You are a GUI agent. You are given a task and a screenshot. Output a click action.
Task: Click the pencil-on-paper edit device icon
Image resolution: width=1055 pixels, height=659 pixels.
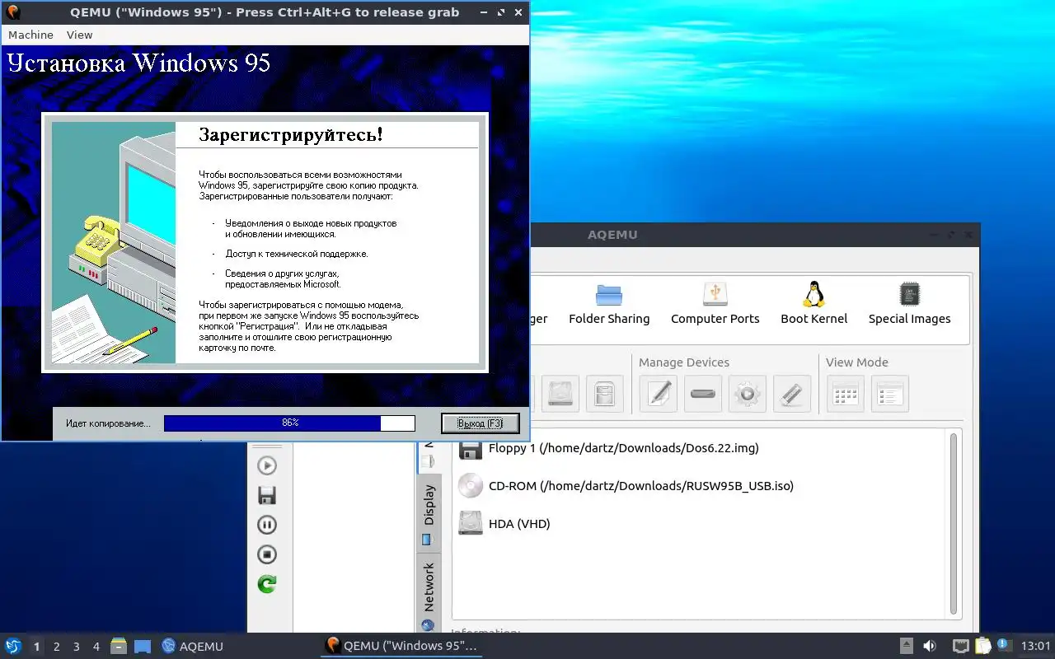pyautogui.click(x=658, y=394)
